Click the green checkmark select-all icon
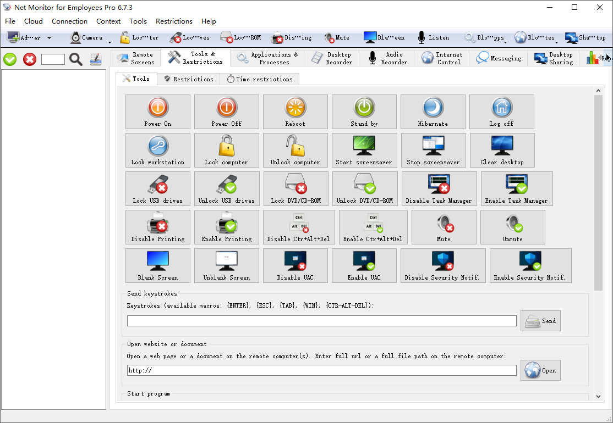The image size is (613, 423). (10, 59)
